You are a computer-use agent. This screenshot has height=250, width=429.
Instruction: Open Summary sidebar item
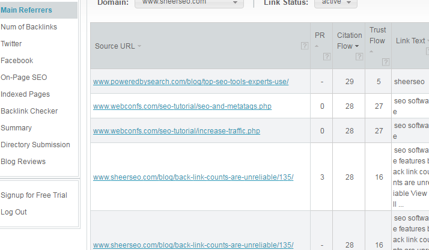[16, 128]
